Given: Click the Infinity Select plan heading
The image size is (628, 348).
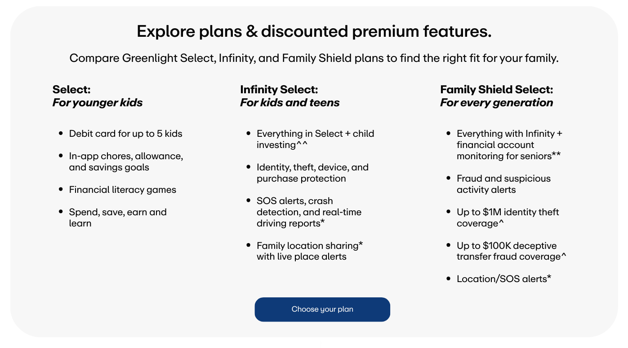Looking at the screenshot, I should pyautogui.click(x=290, y=96).
